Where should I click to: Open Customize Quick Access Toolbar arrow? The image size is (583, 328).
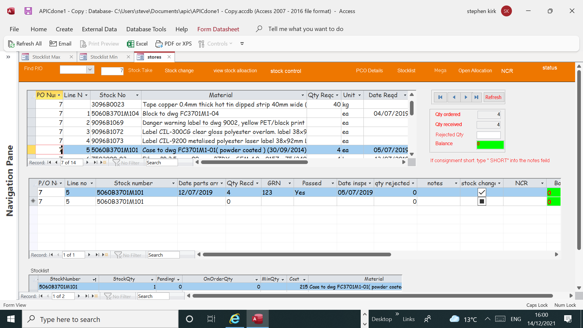[242, 44]
